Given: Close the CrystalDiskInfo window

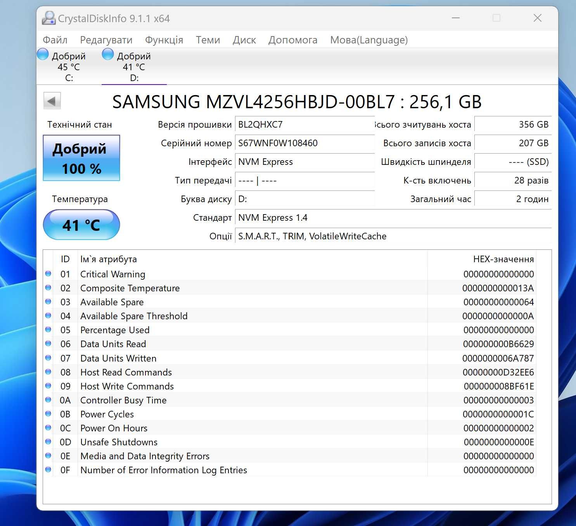Looking at the screenshot, I should [538, 18].
